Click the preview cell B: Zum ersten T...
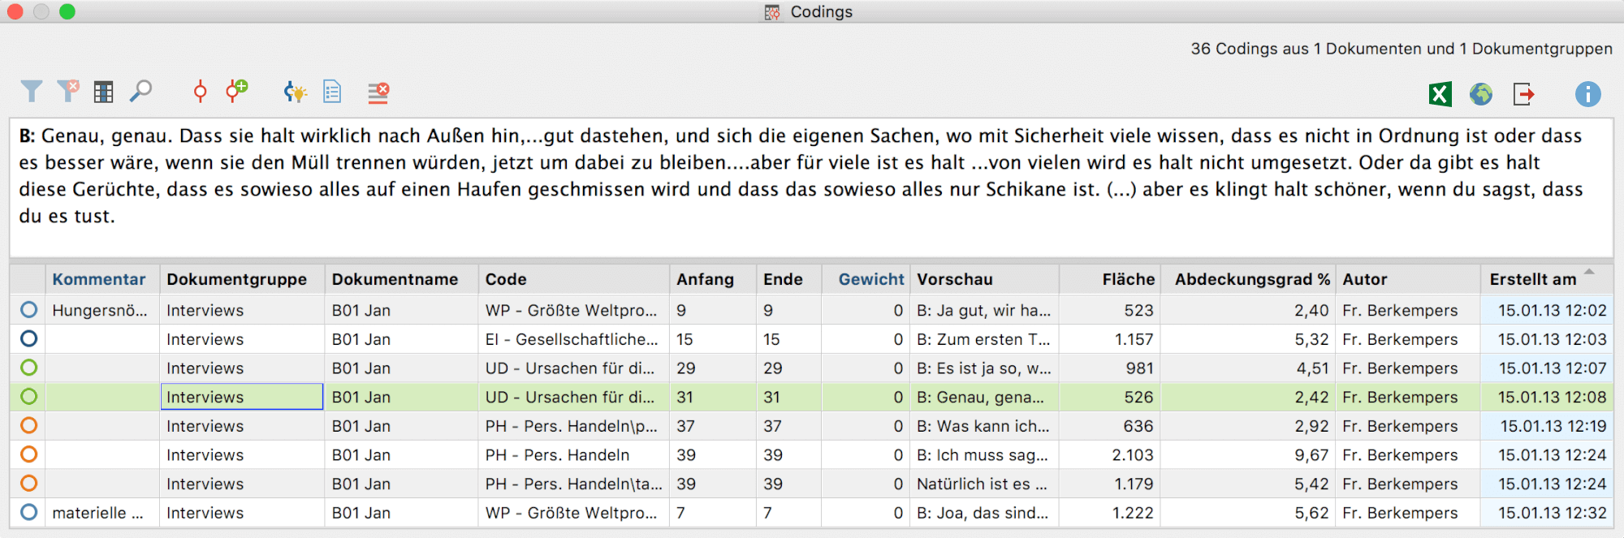Image resolution: width=1624 pixels, height=538 pixels. [984, 339]
